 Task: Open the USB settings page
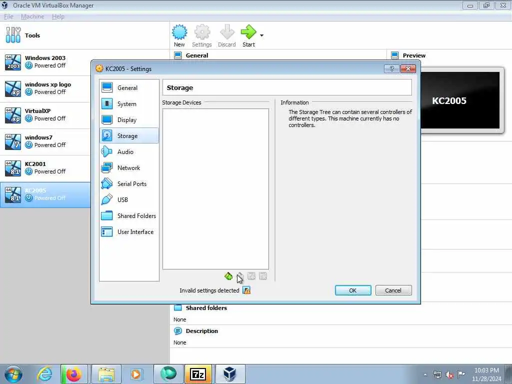(x=129, y=200)
